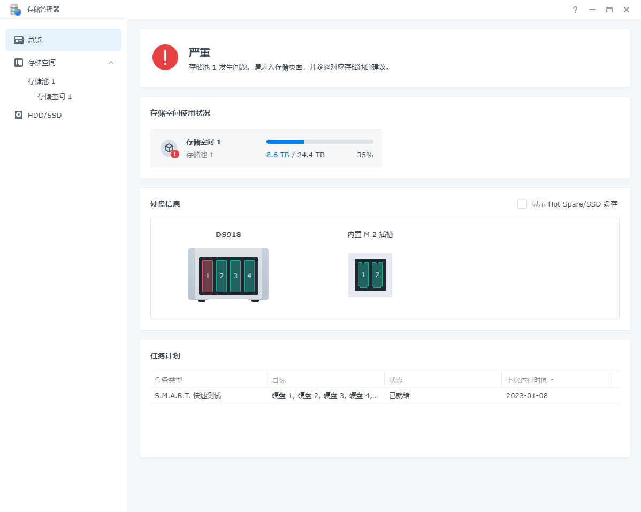
Task: Select 存储空间 1 in sidebar tree
Action: coord(55,96)
